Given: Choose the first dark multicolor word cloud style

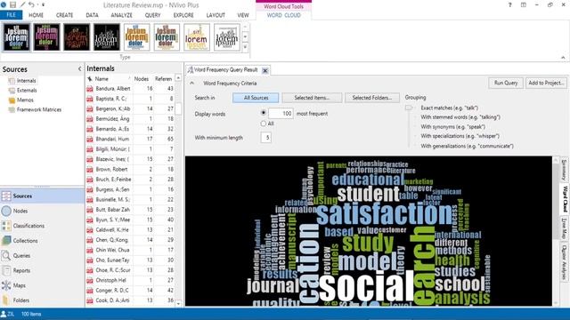Looking at the screenshot, I should point(16,37).
